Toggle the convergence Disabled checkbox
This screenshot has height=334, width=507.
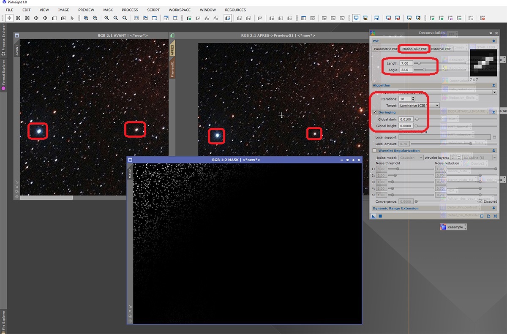[480, 201]
